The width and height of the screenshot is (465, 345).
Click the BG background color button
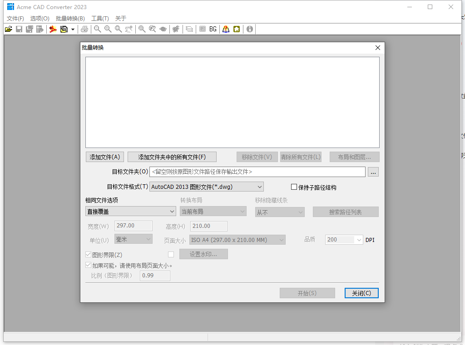(213, 29)
